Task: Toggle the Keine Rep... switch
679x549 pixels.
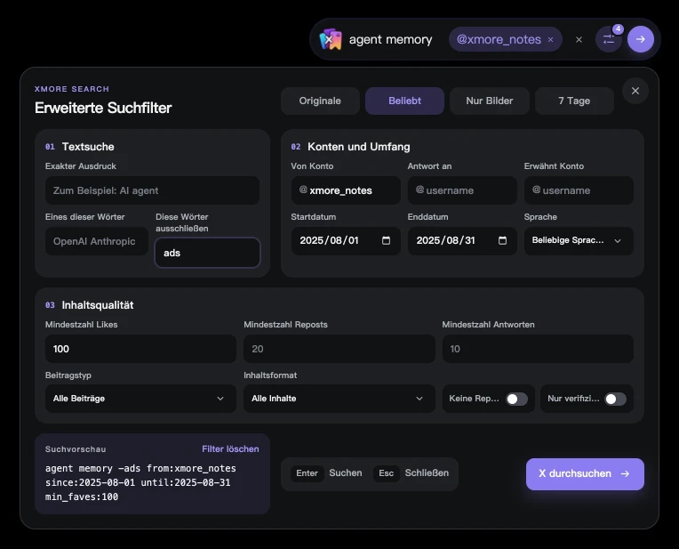Action: (517, 399)
